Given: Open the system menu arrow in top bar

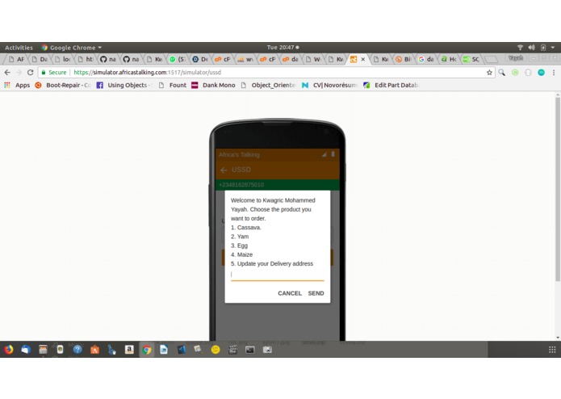Looking at the screenshot, I should [552, 48].
